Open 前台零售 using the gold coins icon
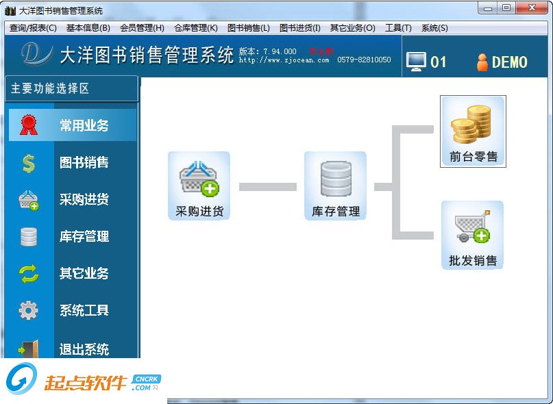This screenshot has height=404, width=553. click(473, 127)
